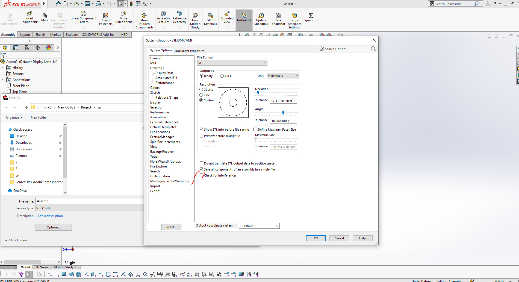Click Exploded View icon

(227, 14)
